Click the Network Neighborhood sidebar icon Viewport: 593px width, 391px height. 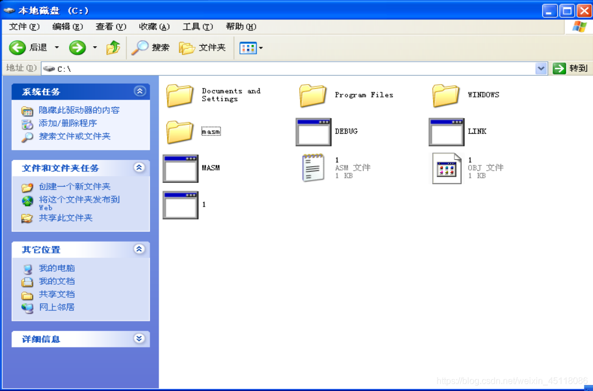[x=27, y=309]
